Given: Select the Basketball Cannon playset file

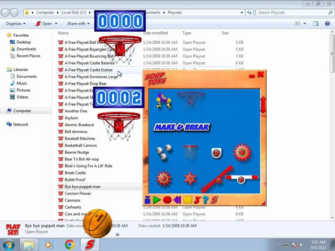Looking at the screenshot, I should point(80,145).
